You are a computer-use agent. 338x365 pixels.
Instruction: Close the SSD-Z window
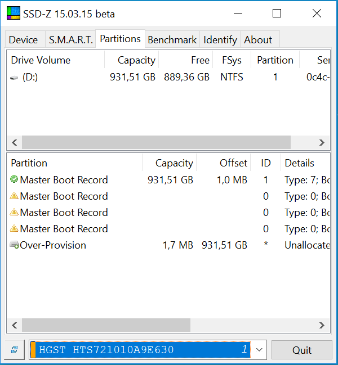click(x=317, y=13)
